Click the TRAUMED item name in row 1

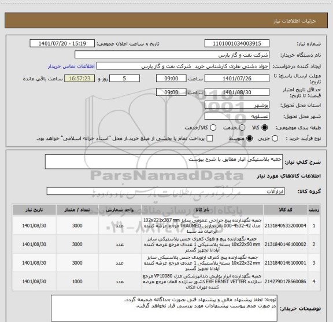tap(202, 225)
